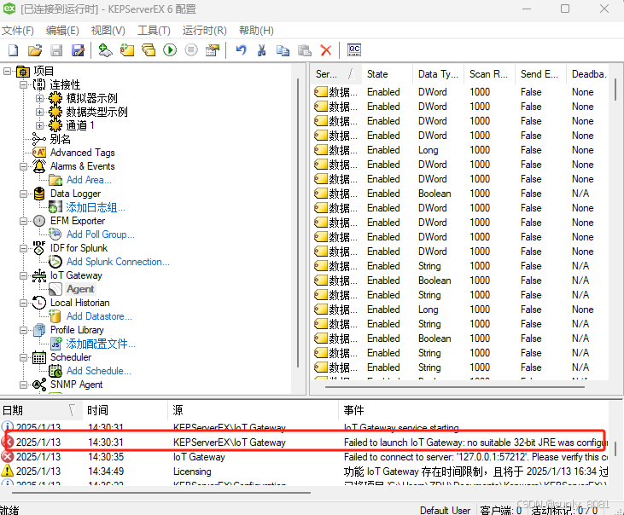Select the Local Historian clock icon
Screen dimensions: 624x515
tap(39, 303)
